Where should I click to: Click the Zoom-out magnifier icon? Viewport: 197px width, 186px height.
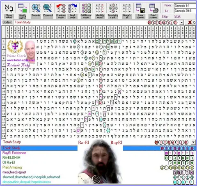(48, 8)
